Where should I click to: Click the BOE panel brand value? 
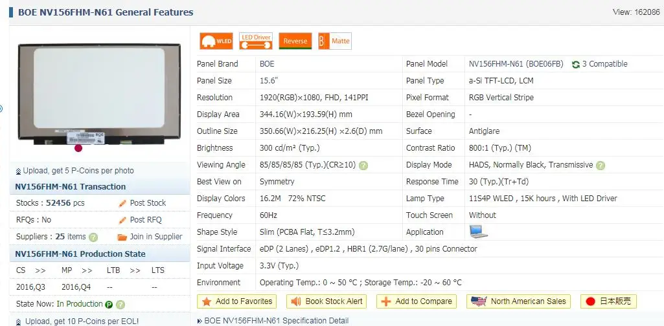(267, 64)
